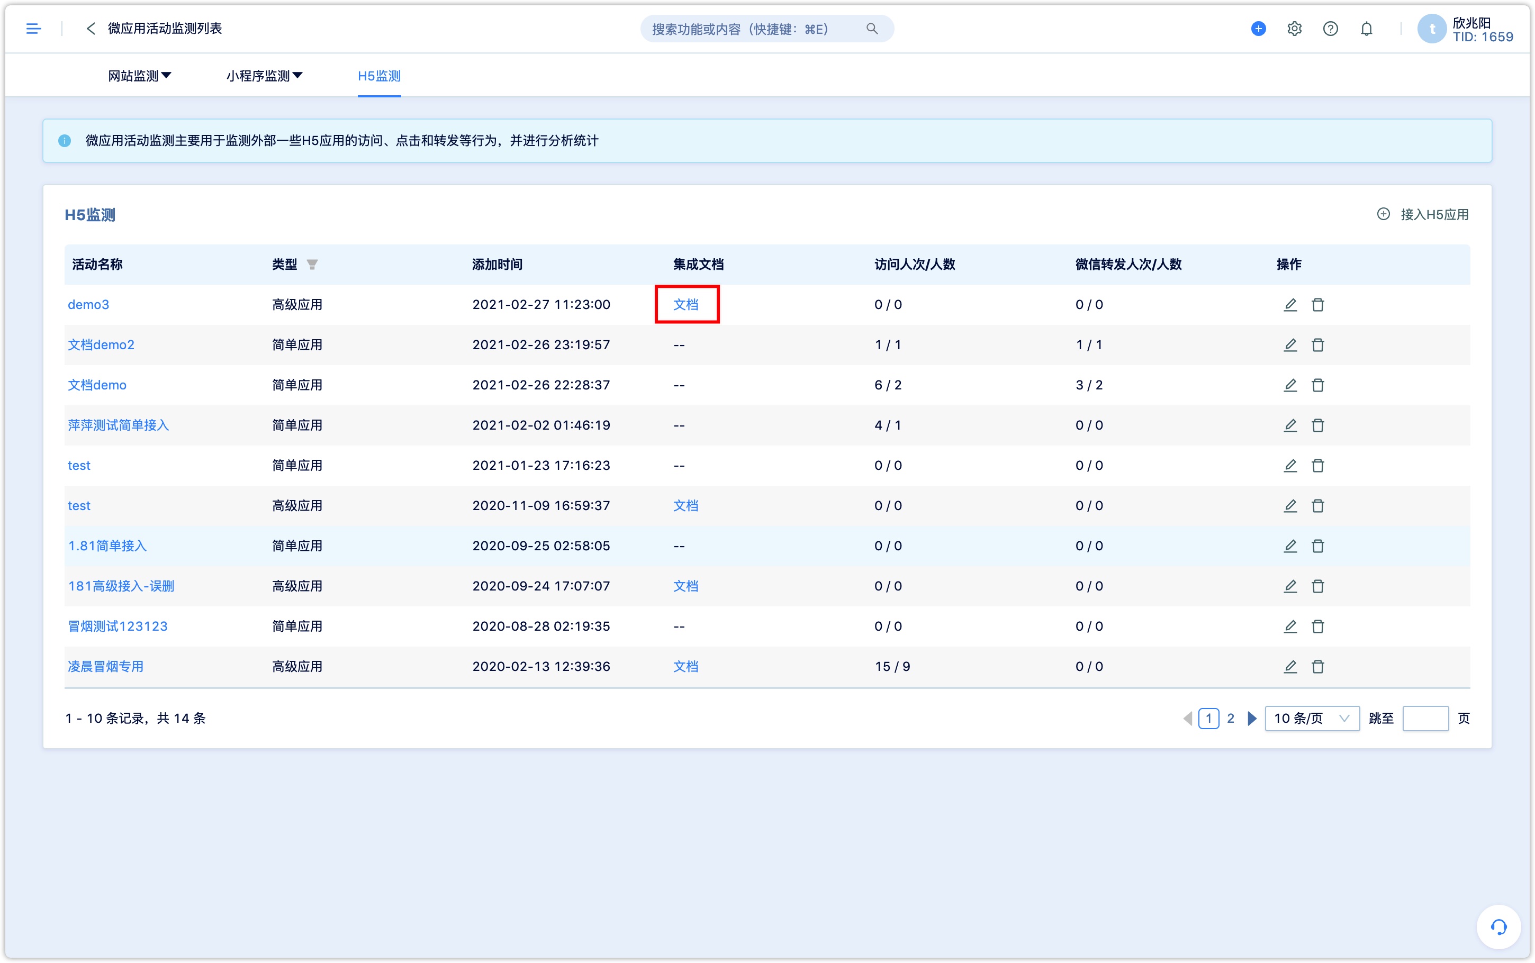Edit the 1.81简单接入 row

point(1290,546)
